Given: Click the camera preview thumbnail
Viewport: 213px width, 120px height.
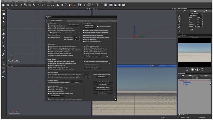Looking at the screenshot, I should [194, 53].
